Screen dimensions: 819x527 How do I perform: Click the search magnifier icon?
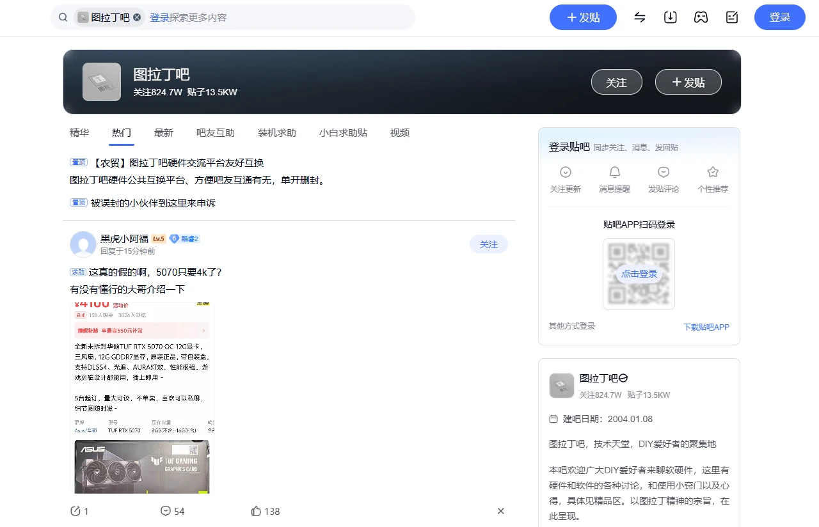[x=63, y=17]
